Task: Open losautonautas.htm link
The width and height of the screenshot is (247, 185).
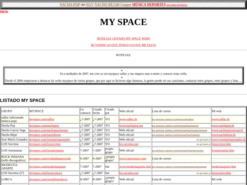Action: [223, 151]
